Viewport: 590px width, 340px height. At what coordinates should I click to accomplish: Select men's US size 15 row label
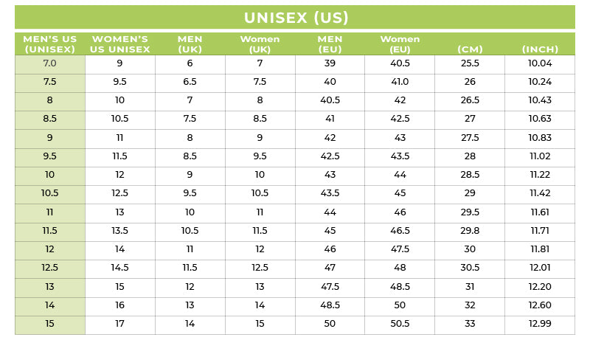pos(49,325)
